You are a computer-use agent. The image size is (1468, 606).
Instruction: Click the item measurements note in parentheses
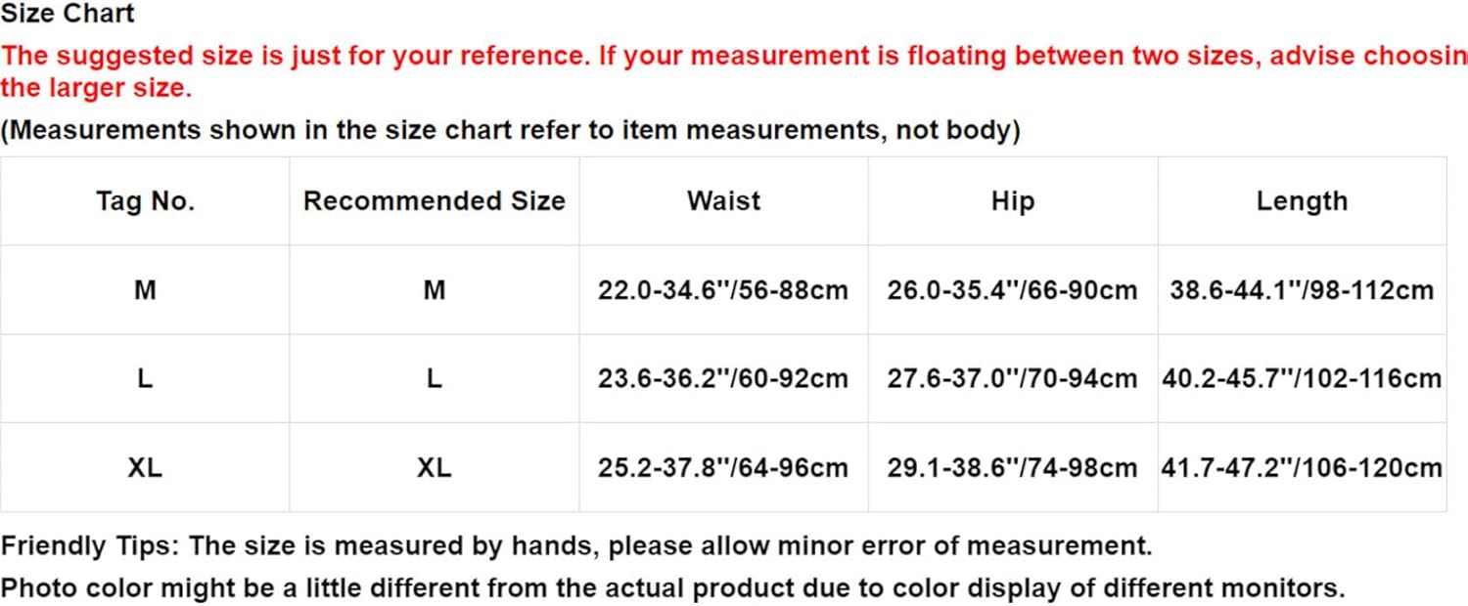click(x=510, y=130)
